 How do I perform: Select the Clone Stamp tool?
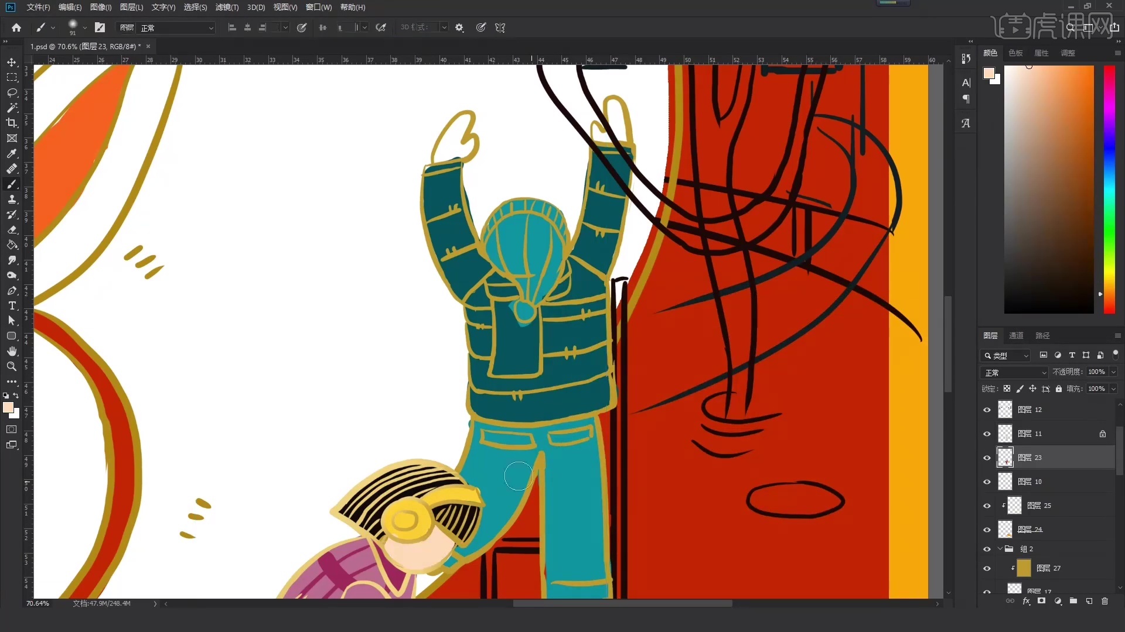click(x=12, y=199)
